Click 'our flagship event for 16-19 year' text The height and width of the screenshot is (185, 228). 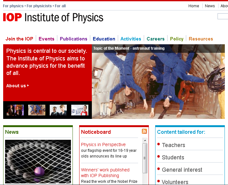pos(109,151)
